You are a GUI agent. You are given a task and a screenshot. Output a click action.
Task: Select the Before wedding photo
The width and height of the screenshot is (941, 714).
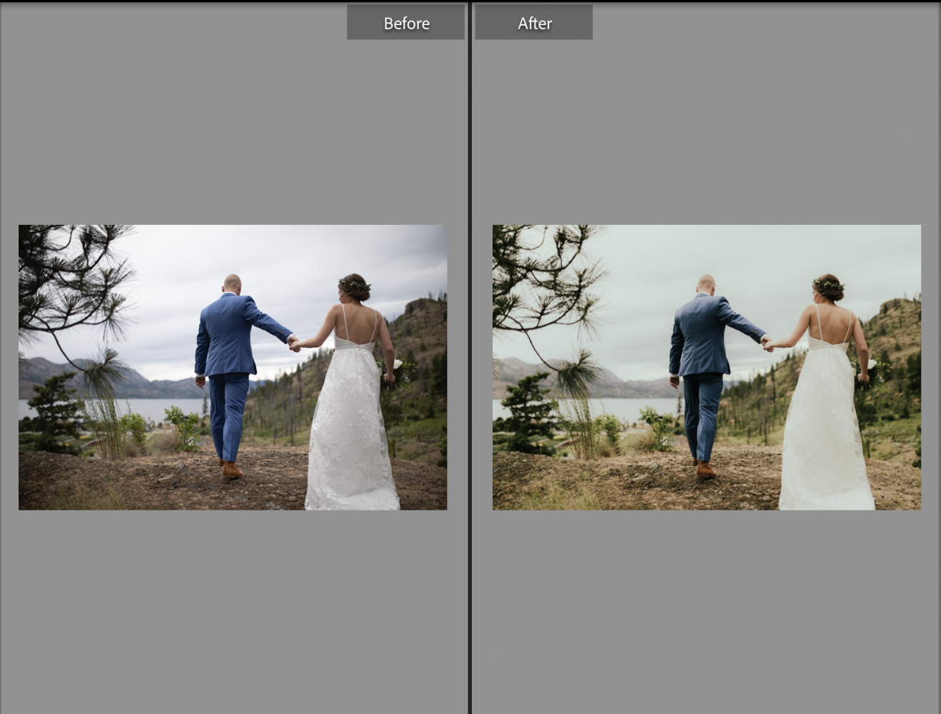[233, 368]
